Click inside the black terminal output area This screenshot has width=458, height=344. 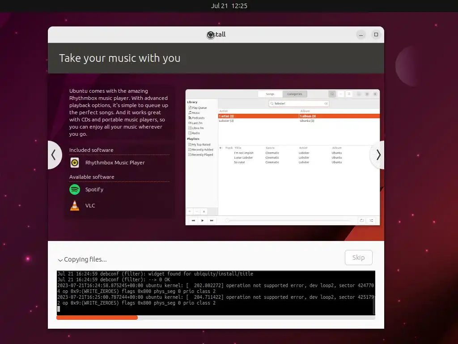[x=216, y=293]
